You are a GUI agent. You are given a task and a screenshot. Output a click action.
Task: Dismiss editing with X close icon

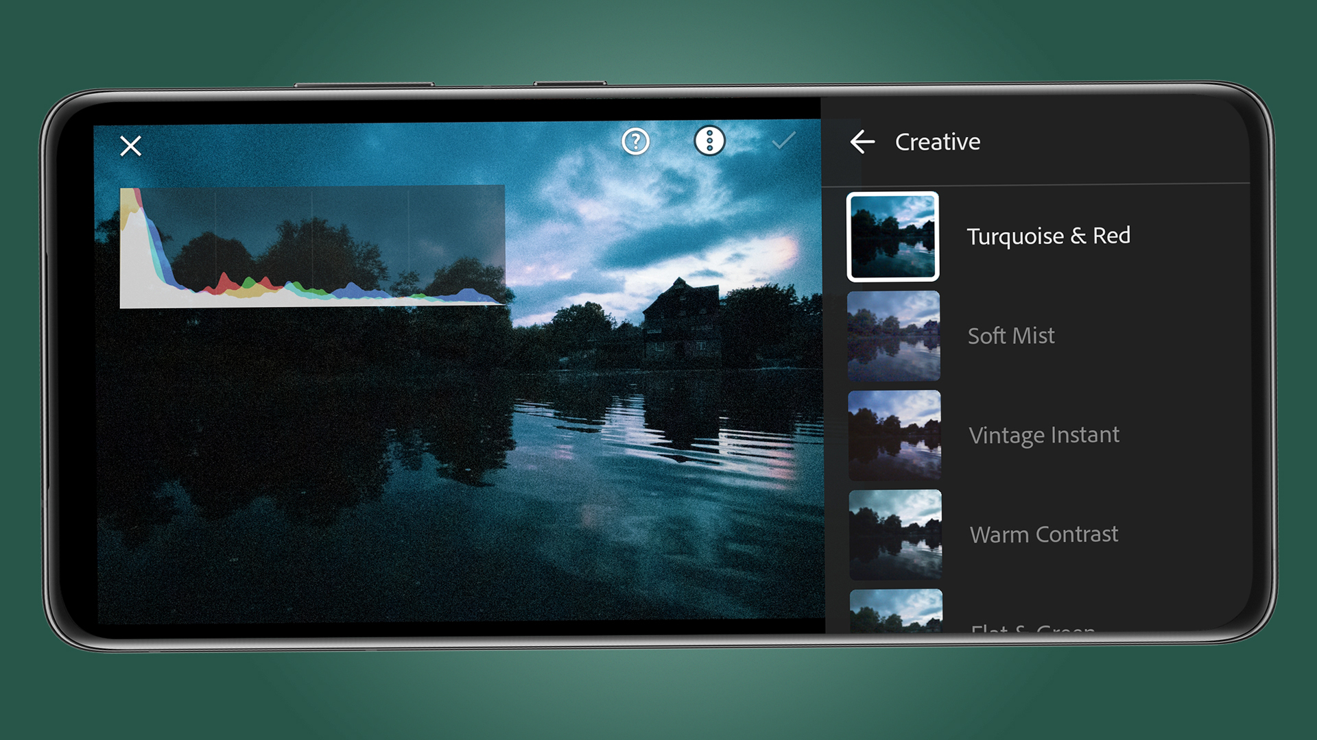click(130, 145)
